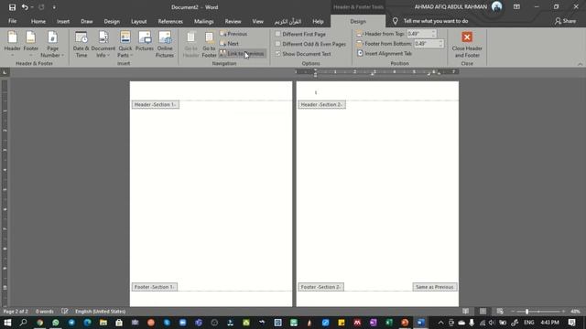
Task: Adjust the Footer from Bottom spinner arrows
Action: pos(441,44)
